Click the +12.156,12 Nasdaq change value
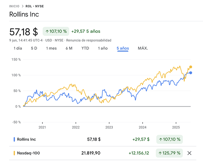Screen dimensions: 203x162 (x=139, y=153)
